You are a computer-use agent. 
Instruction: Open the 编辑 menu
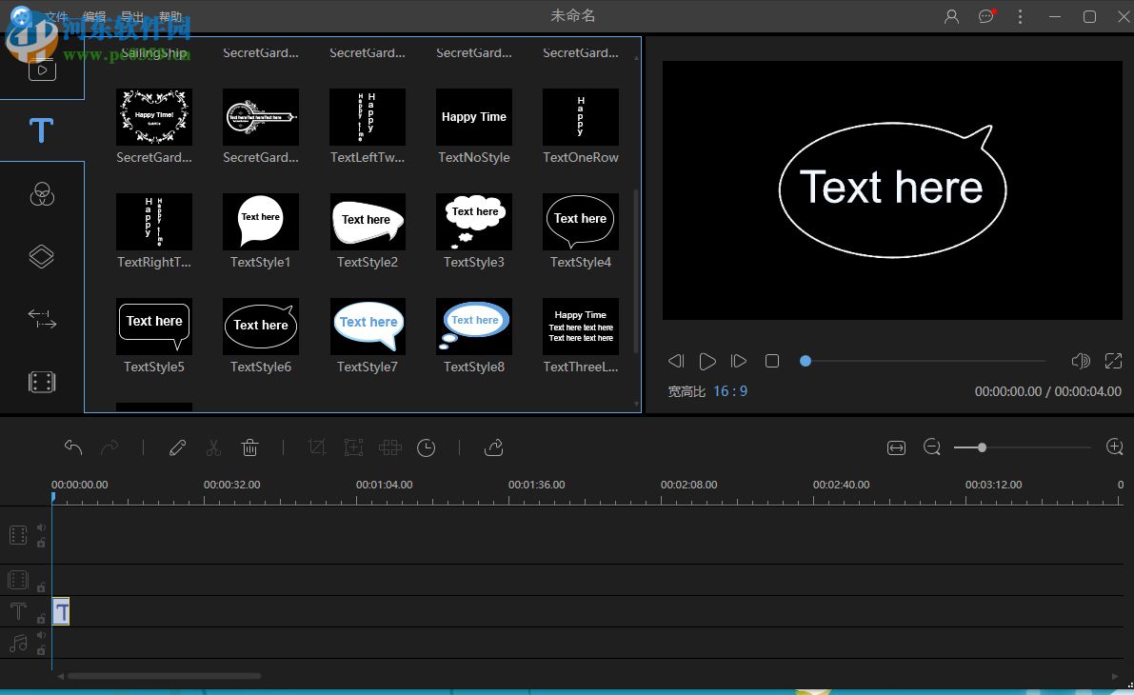coord(94,17)
